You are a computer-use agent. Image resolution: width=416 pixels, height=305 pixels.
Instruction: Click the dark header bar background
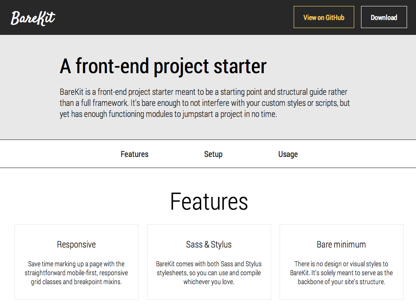(173, 17)
